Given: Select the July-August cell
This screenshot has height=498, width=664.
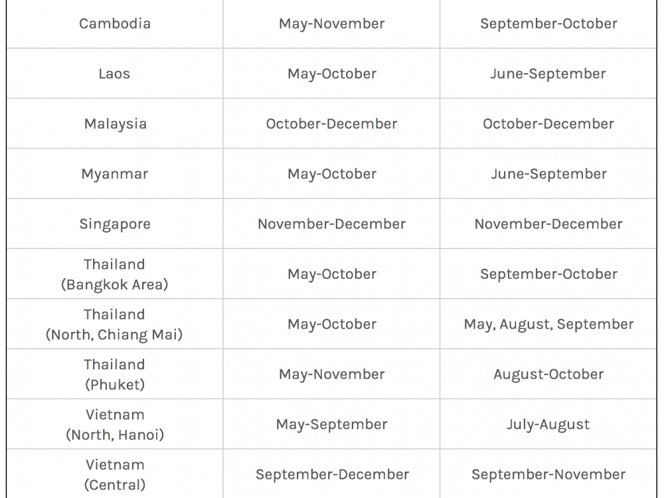Looking at the screenshot, I should pos(548,424).
